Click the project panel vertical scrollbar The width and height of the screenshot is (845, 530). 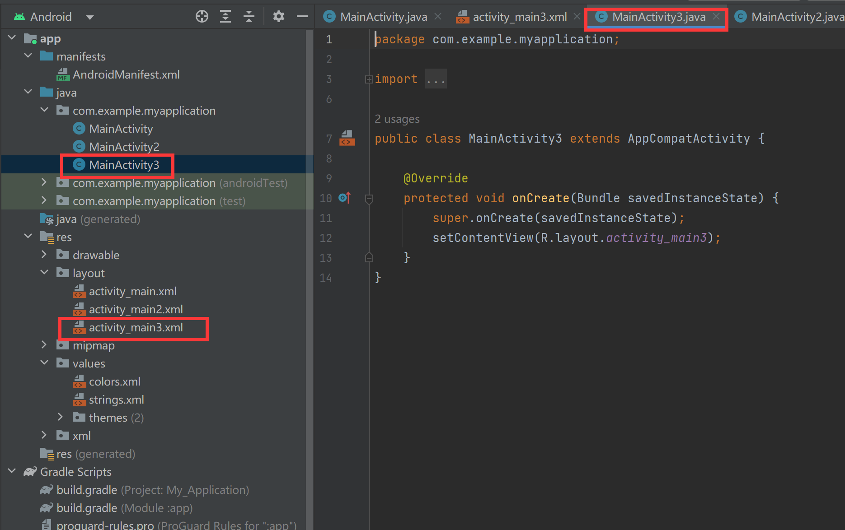click(310, 280)
